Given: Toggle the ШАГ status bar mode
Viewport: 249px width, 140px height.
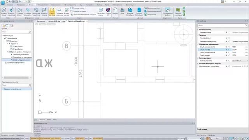Looking at the screenshot, I should [x=22, y=138].
